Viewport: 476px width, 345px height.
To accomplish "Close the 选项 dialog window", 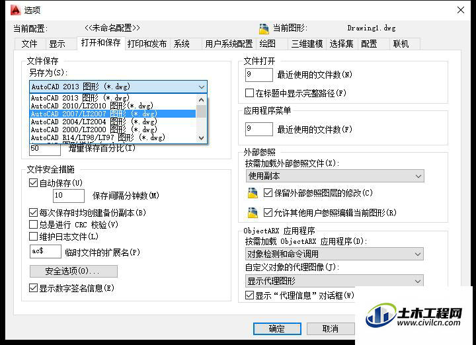I will [461, 10].
